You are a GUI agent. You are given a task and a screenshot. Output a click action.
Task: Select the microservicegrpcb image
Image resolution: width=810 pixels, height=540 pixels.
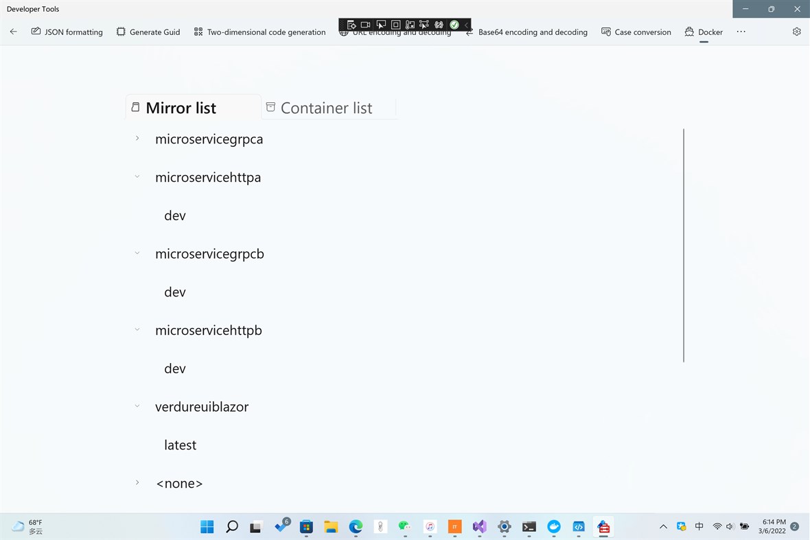210,254
